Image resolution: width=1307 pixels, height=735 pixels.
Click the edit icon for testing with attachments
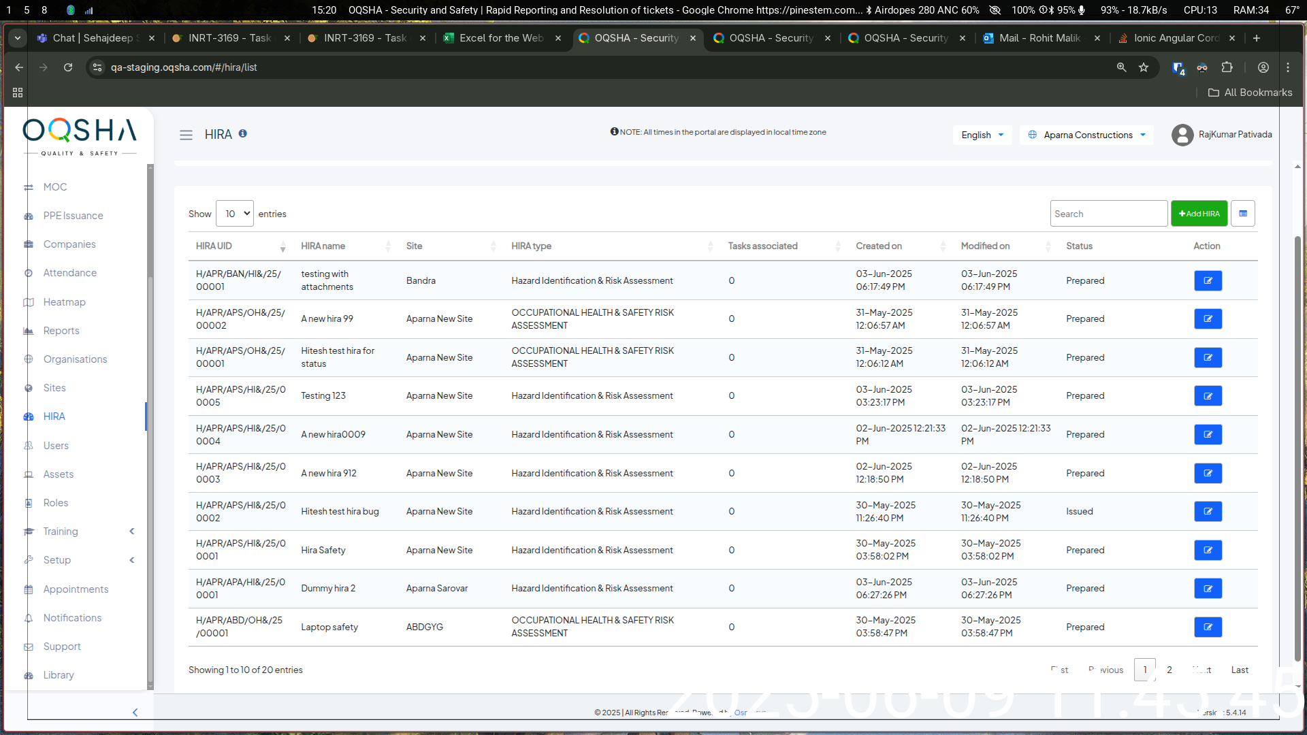(1208, 280)
